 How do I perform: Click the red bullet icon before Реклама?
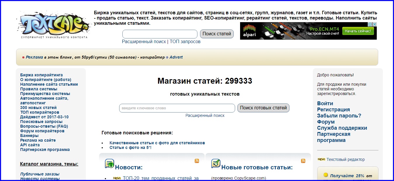(x=23, y=57)
